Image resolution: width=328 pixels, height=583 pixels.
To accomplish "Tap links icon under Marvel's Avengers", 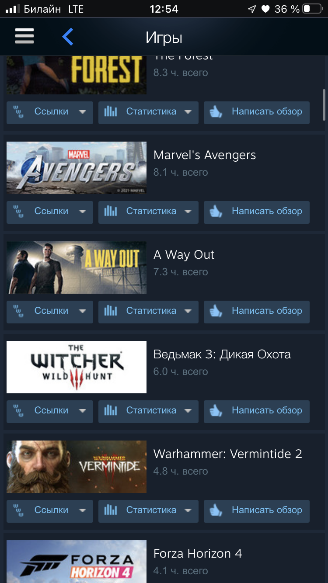I will pos(19,212).
